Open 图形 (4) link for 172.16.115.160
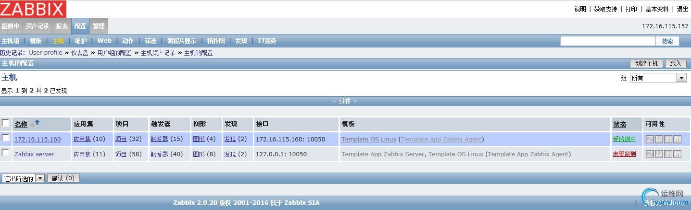This screenshot has height=210, width=691. [x=199, y=140]
